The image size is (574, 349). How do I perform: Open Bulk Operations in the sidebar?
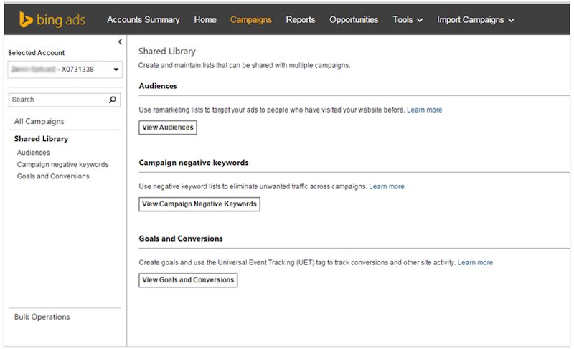click(x=42, y=317)
